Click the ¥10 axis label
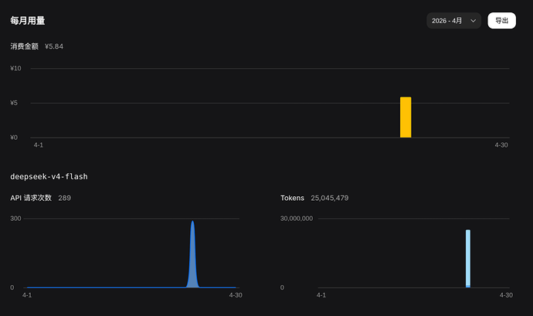This screenshot has height=316, width=533. [x=15, y=68]
